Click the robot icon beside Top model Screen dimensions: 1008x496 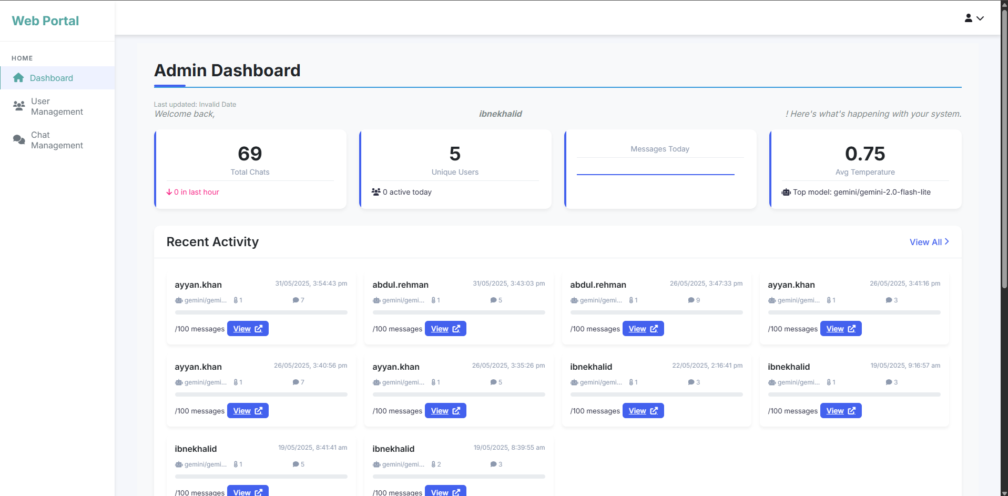pyautogui.click(x=786, y=193)
